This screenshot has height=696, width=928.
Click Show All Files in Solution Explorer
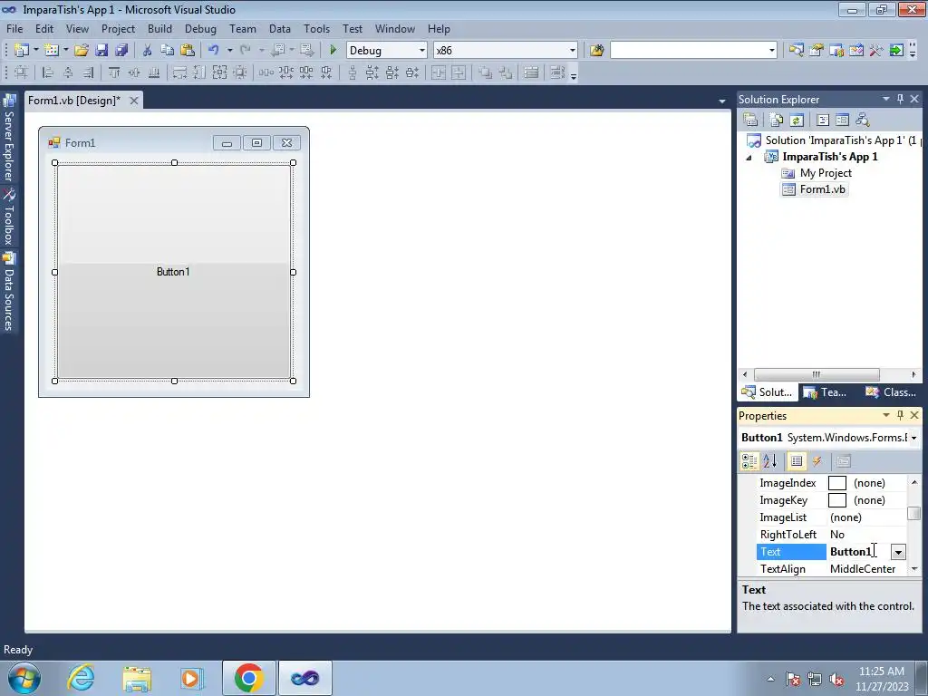point(777,120)
